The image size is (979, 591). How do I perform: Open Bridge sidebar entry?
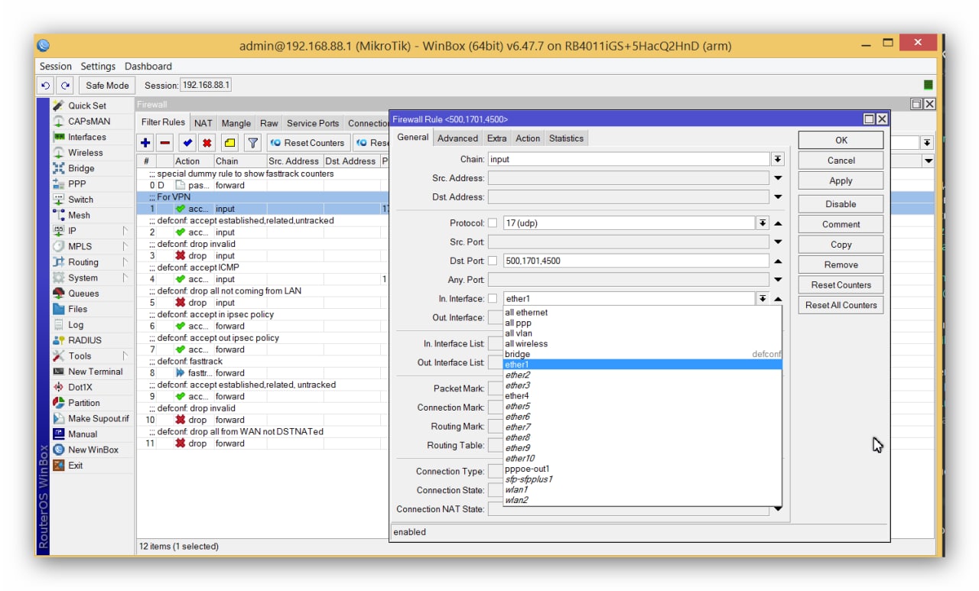click(81, 168)
